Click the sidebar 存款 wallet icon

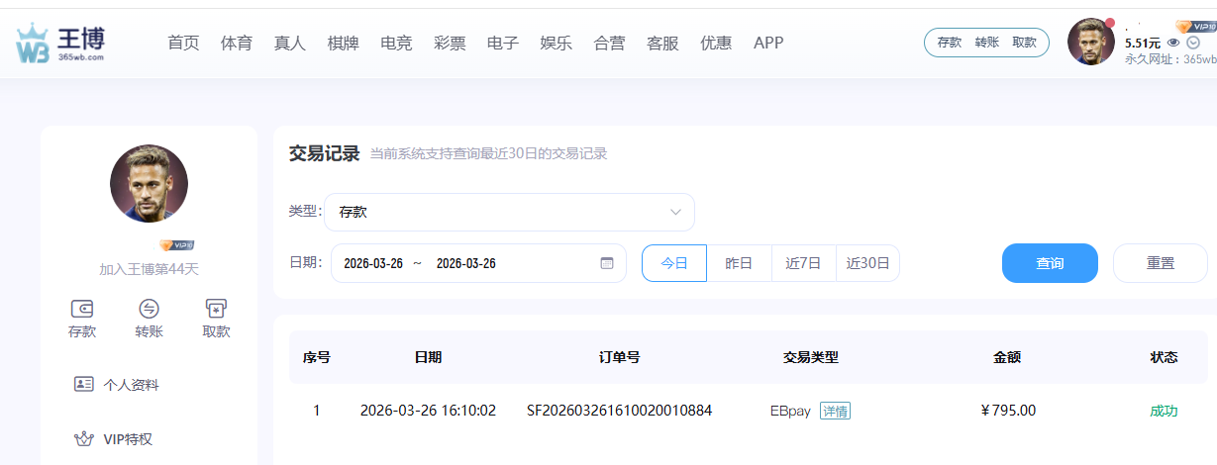coord(82,308)
